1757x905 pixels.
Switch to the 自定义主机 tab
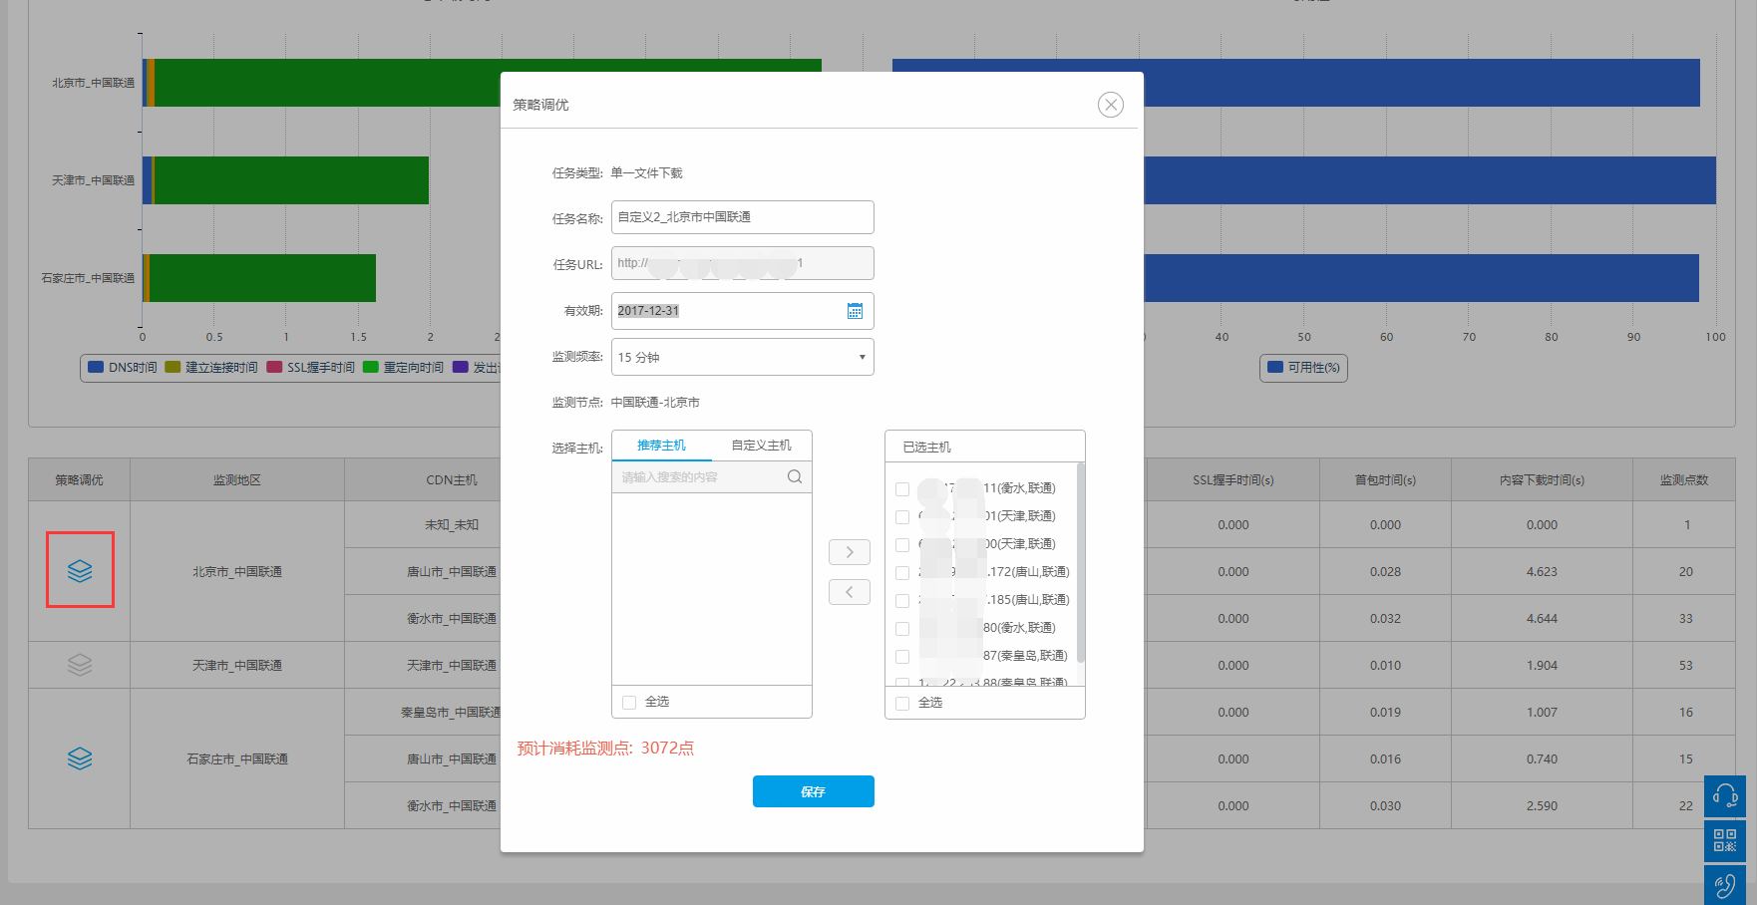click(x=761, y=446)
